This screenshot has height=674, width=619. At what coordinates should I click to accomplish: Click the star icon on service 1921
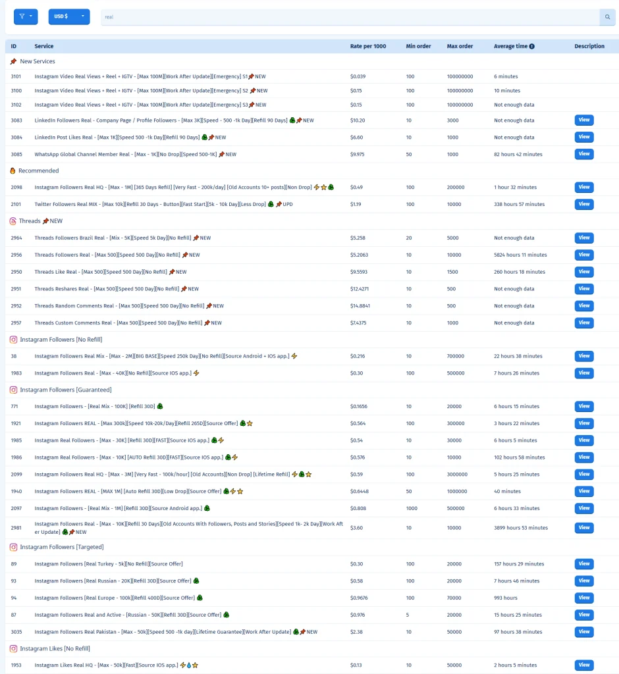click(x=250, y=423)
